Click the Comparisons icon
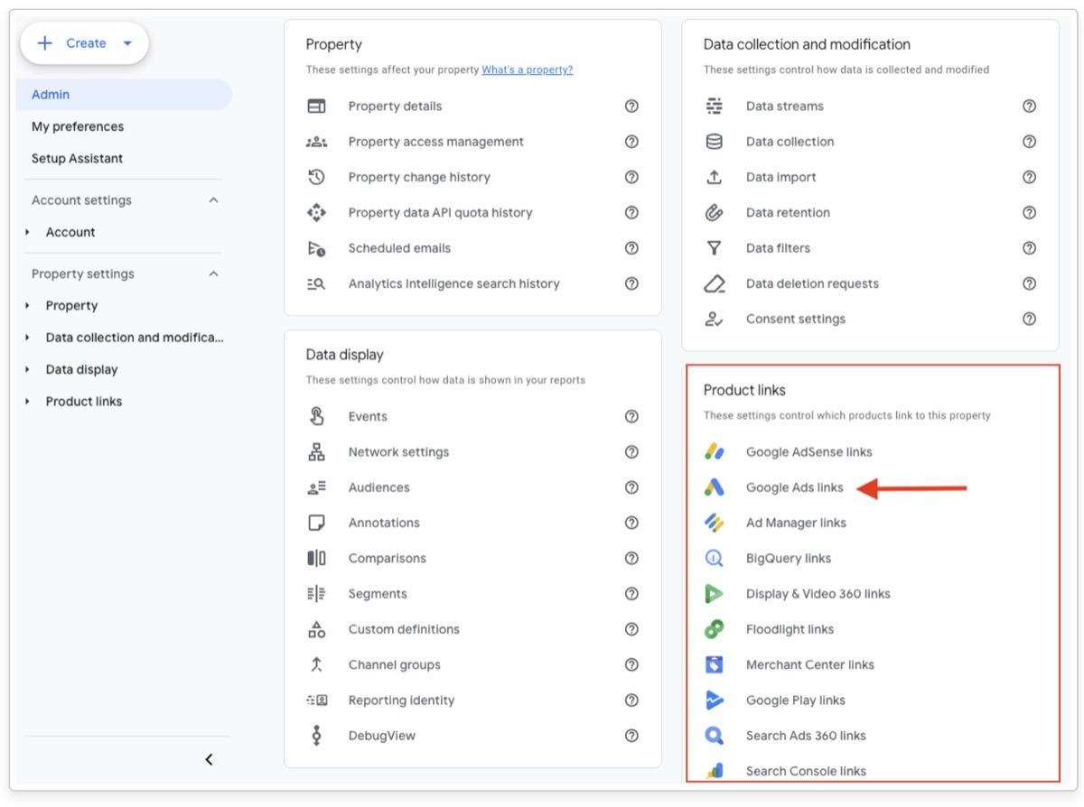This screenshot has height=807, width=1084. coord(316,558)
